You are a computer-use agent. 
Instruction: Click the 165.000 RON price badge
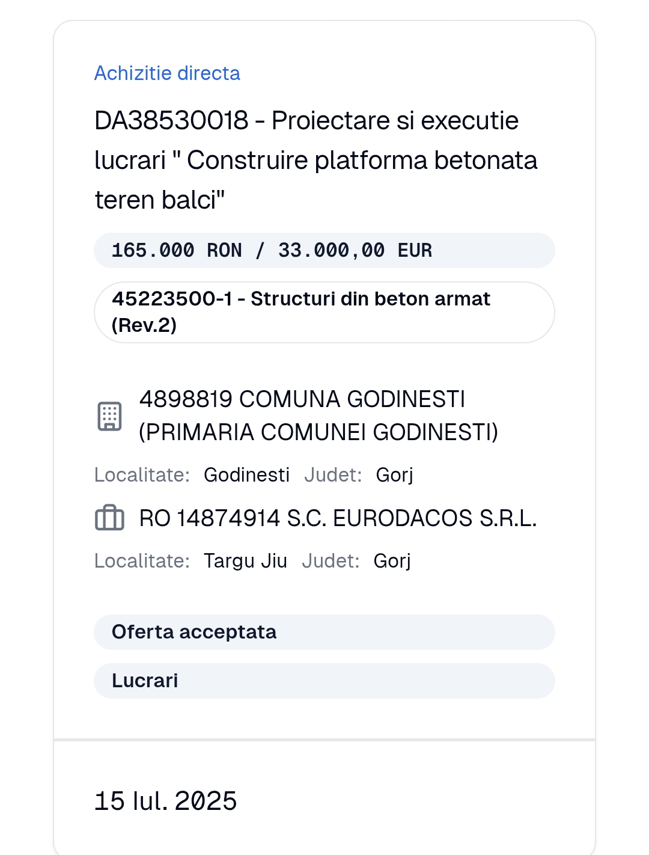tap(324, 250)
